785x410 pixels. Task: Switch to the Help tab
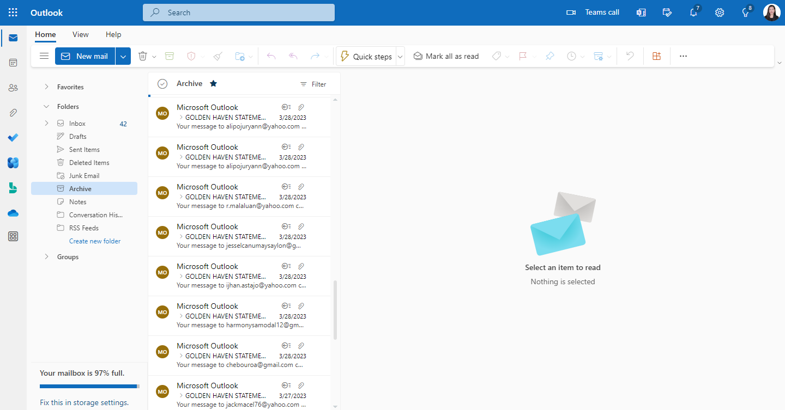coord(113,34)
